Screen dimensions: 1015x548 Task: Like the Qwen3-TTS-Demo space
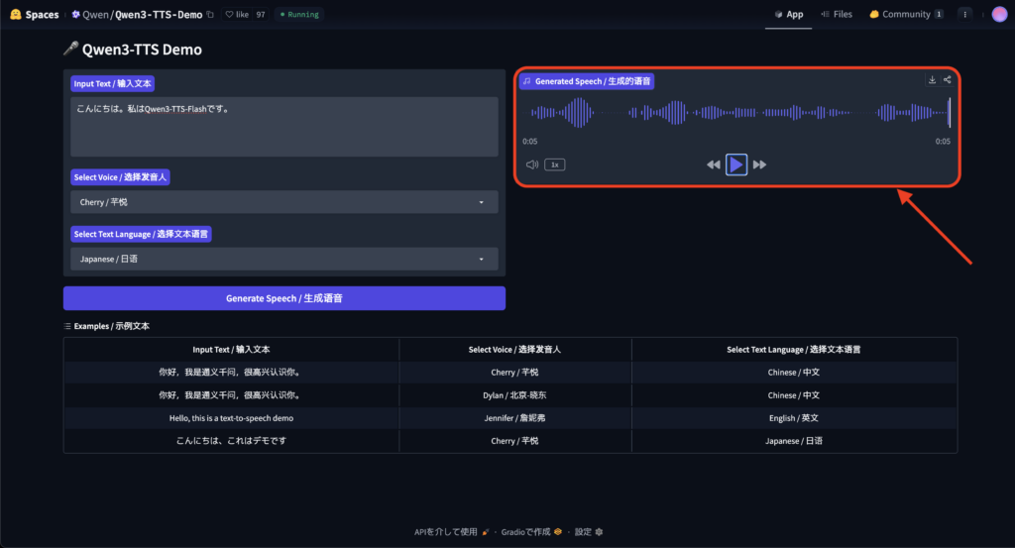(237, 14)
